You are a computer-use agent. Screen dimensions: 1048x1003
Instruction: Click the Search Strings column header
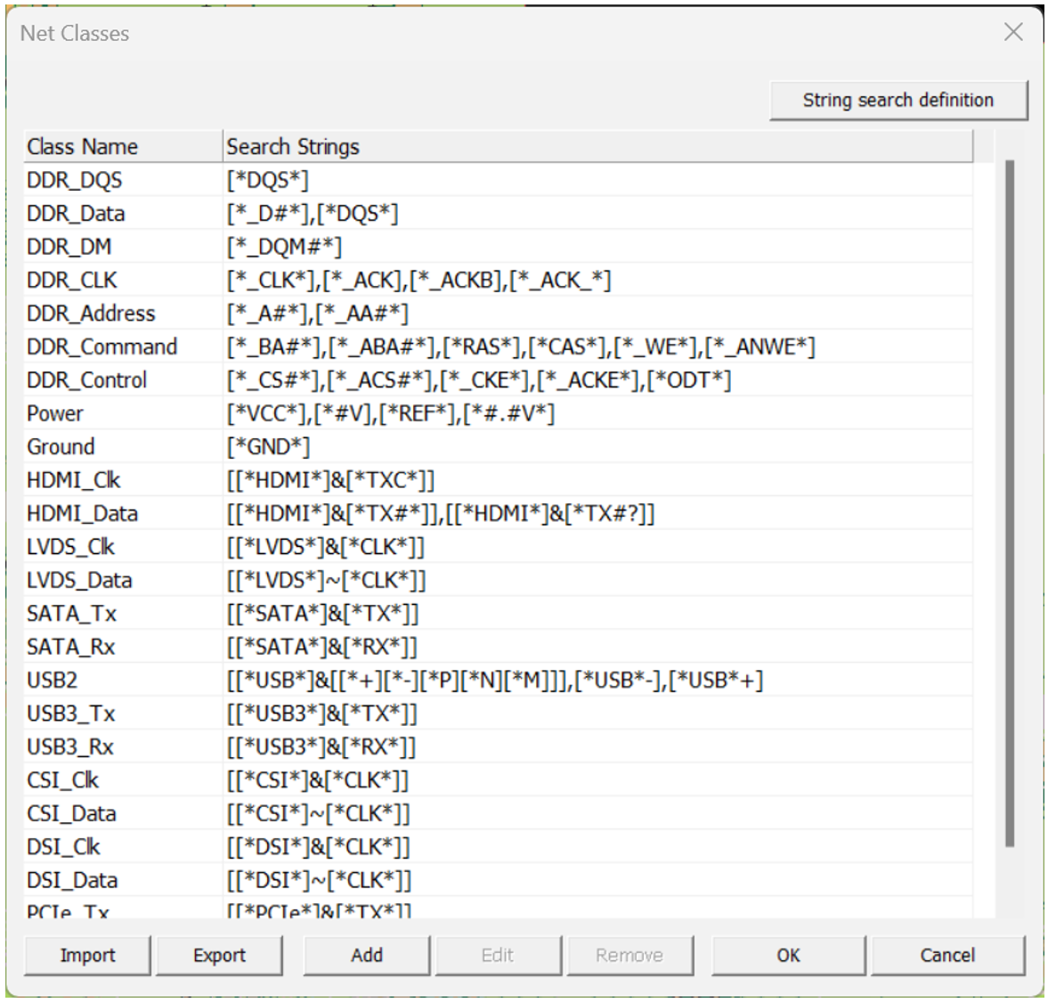click(x=294, y=146)
